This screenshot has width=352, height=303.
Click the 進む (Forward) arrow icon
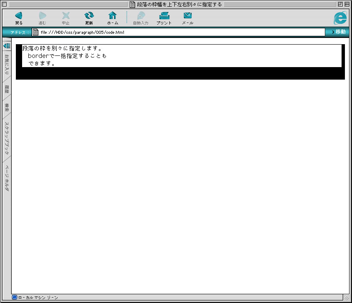tap(42, 16)
